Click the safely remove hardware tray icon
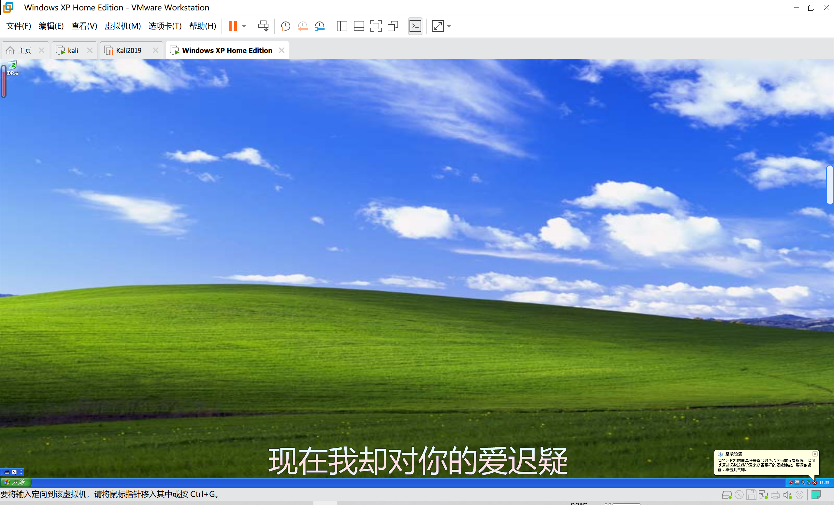834x505 pixels. (x=809, y=482)
